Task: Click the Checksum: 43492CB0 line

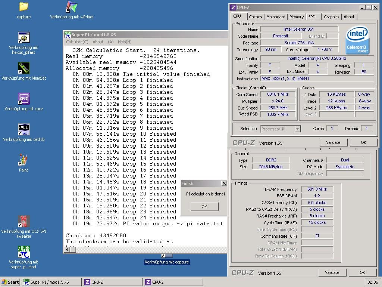Action: point(96,235)
